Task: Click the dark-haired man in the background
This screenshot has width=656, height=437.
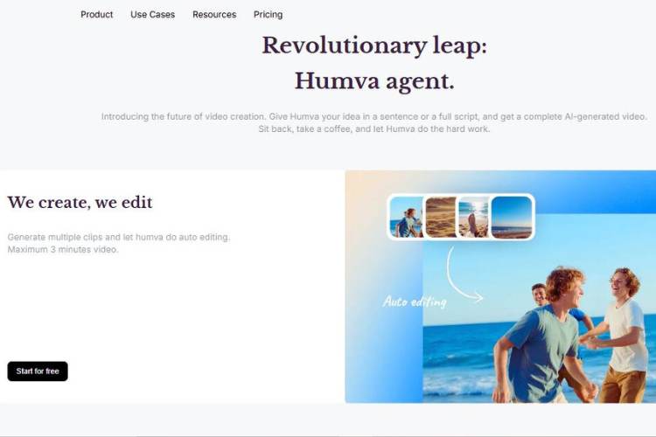Action: pos(540,295)
